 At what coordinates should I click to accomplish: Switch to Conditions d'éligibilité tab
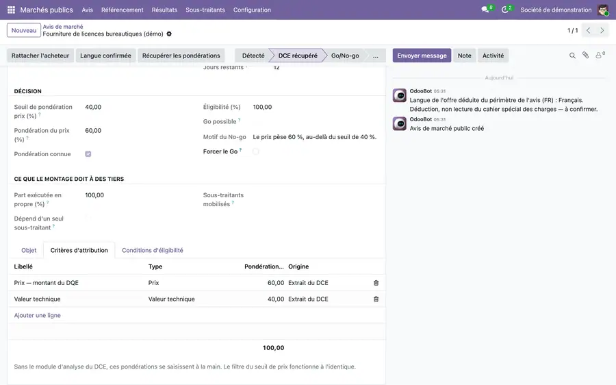[153, 250]
